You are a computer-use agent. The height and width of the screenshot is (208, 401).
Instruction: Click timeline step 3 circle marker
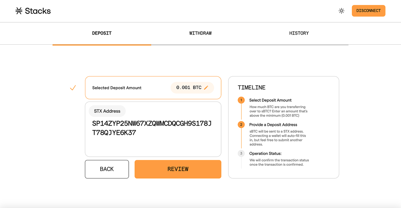241,153
